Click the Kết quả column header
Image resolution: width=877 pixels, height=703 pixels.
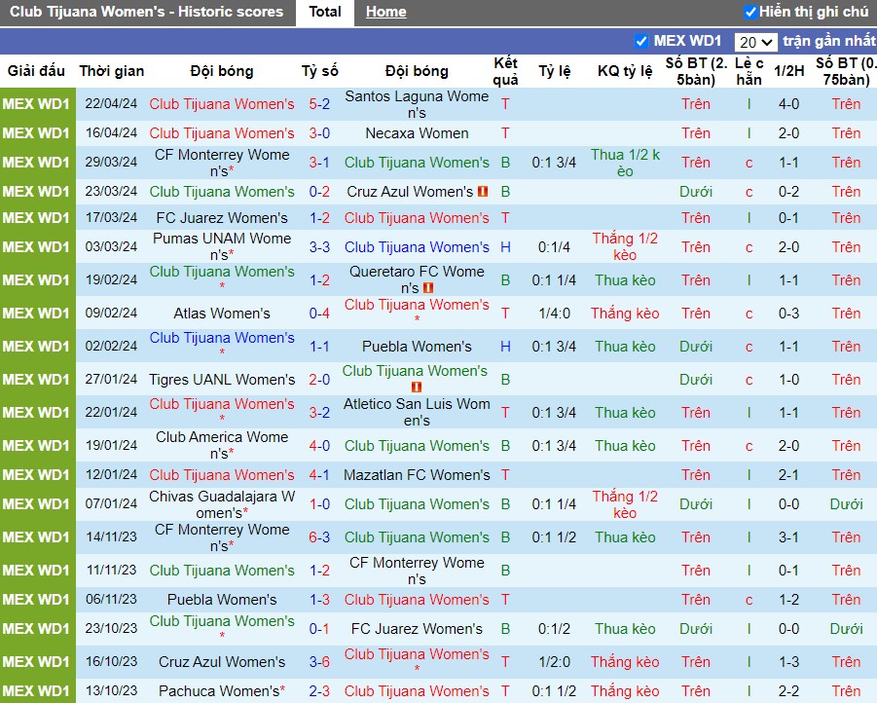click(x=505, y=71)
